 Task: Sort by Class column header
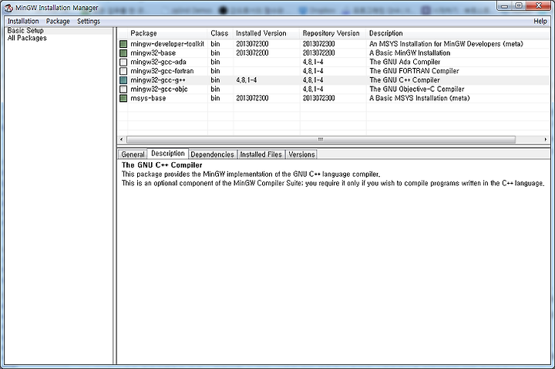pos(220,33)
